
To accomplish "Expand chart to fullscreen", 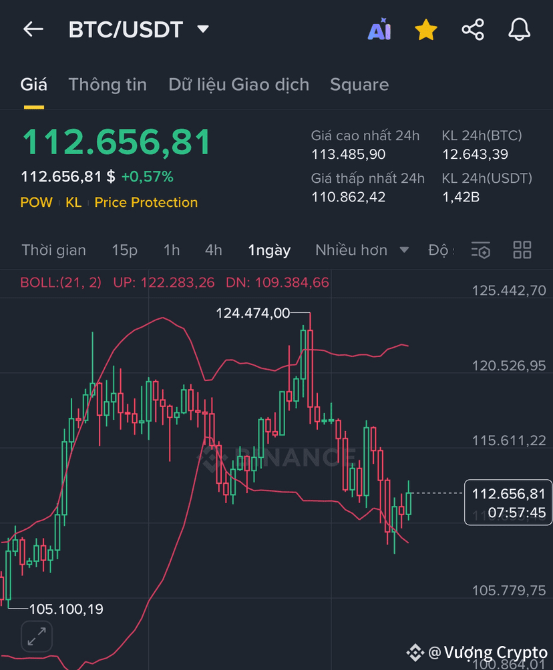I will tap(37, 637).
